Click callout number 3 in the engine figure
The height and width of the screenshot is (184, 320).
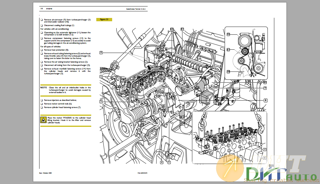point(101,101)
